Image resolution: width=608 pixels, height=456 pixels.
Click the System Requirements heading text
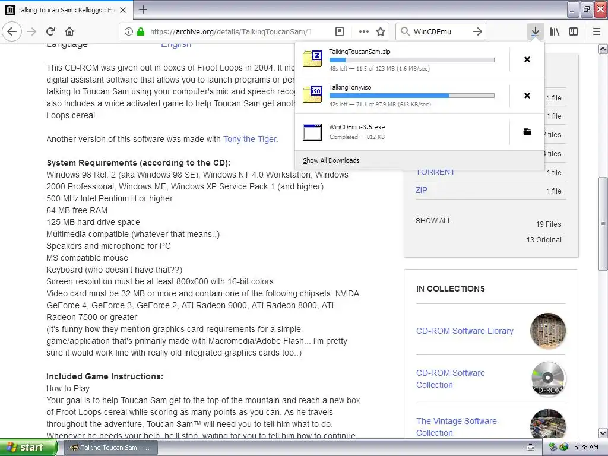click(138, 163)
